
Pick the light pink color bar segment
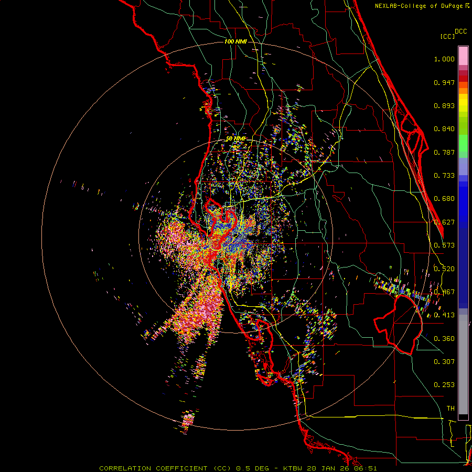463,56
